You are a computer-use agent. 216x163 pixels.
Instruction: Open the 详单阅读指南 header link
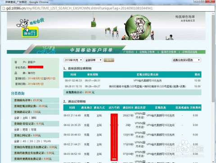tap(189, 52)
